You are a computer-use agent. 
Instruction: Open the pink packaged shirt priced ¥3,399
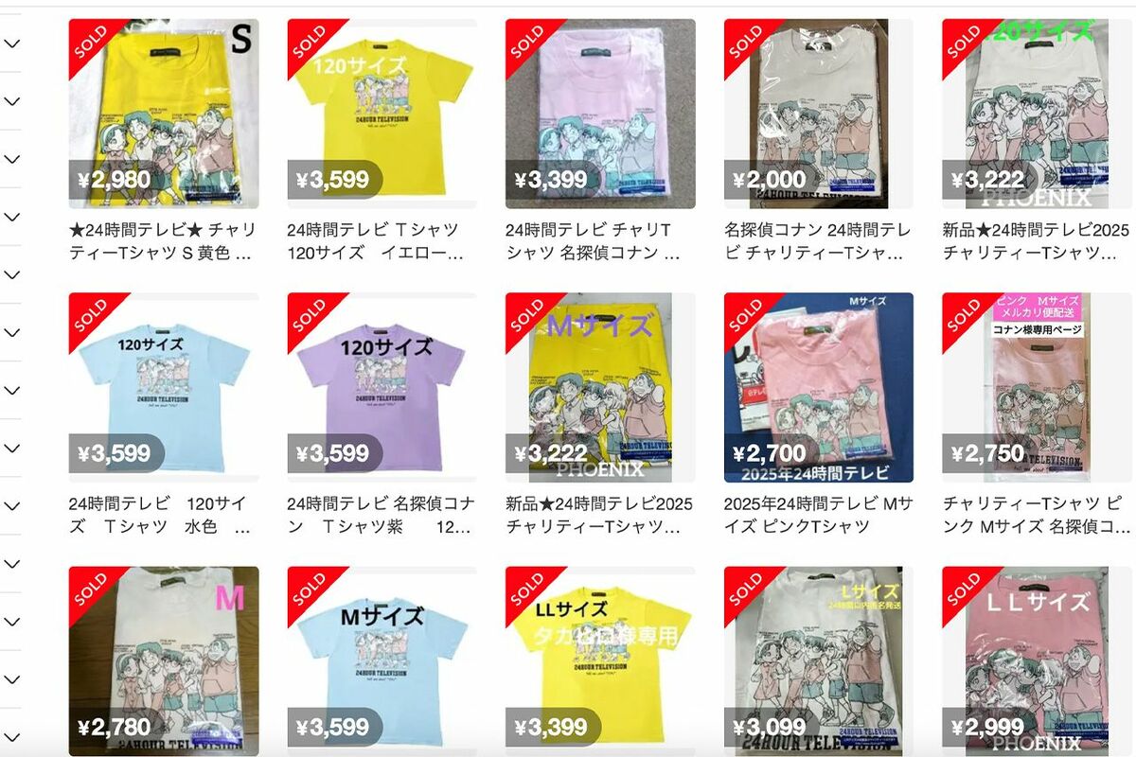[600, 114]
